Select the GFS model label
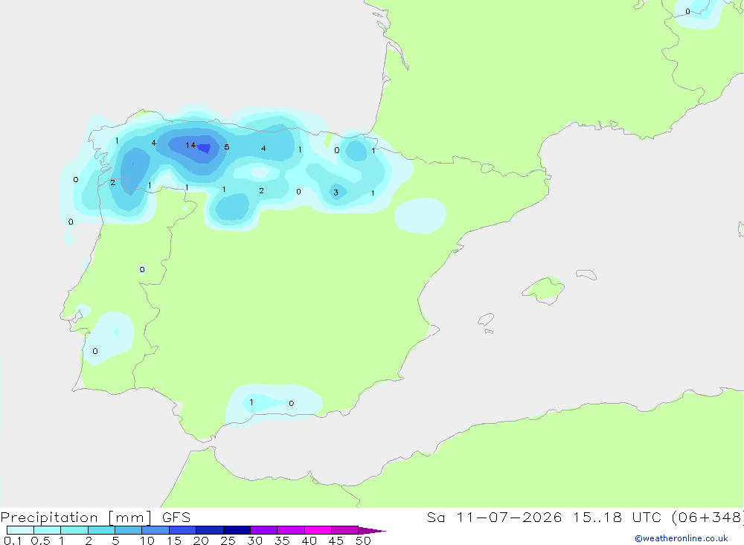 click(x=176, y=517)
